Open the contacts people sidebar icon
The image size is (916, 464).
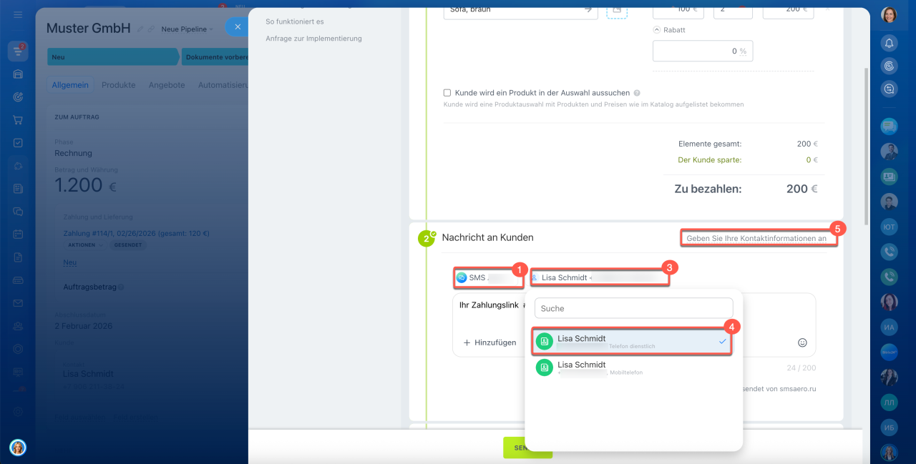[x=18, y=326]
